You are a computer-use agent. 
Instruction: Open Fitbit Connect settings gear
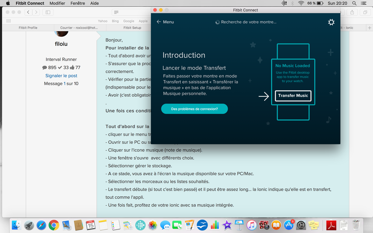[331, 22]
